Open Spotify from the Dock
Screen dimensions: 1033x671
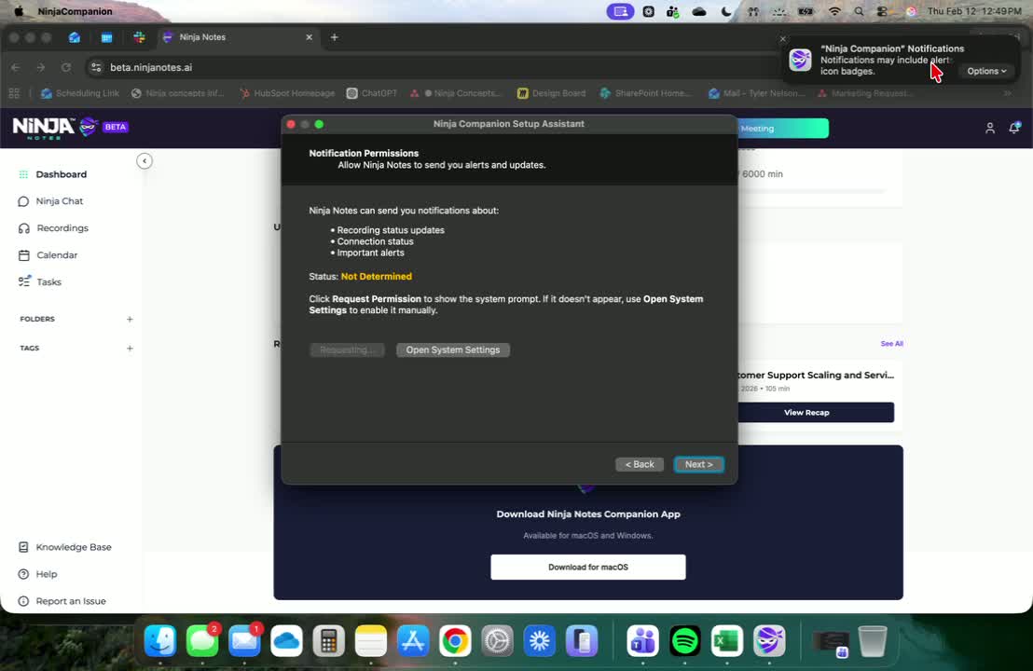click(685, 640)
